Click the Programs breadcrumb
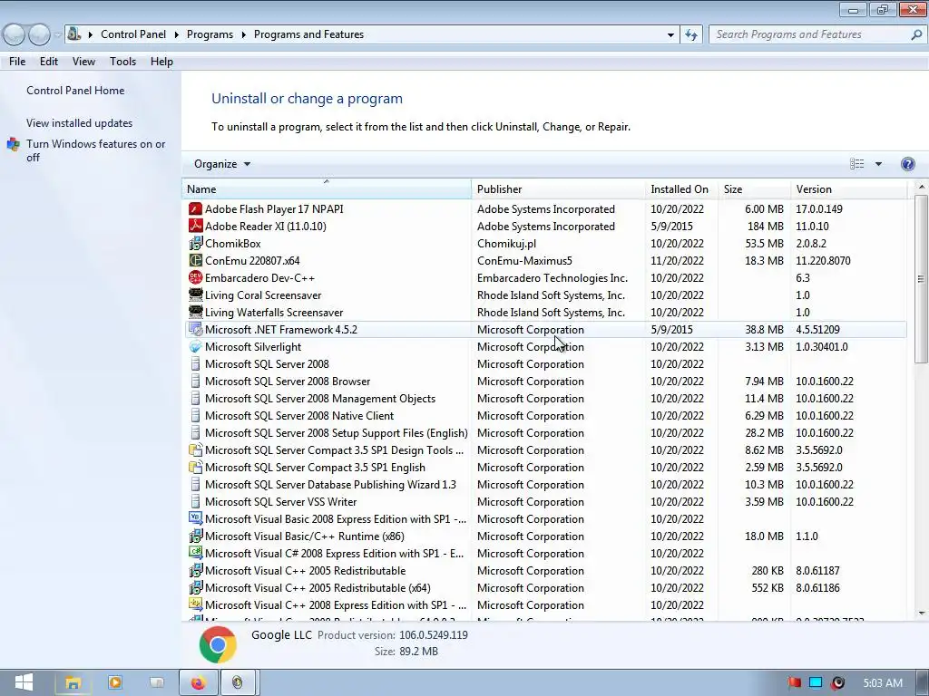The width and height of the screenshot is (929, 696). click(210, 34)
